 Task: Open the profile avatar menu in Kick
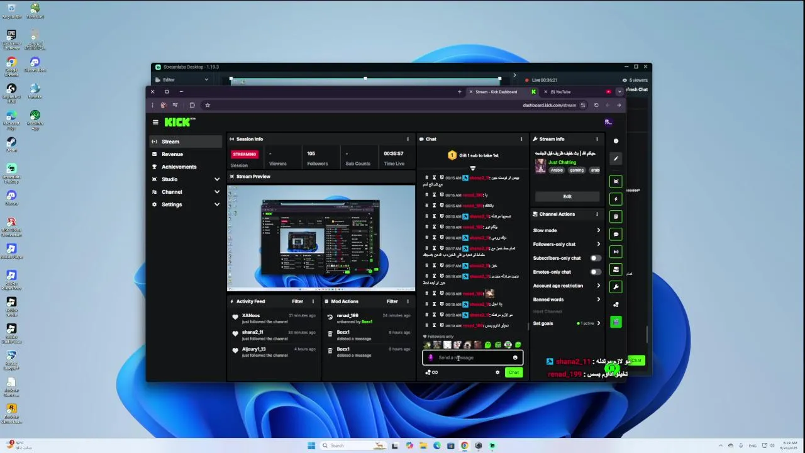608,122
